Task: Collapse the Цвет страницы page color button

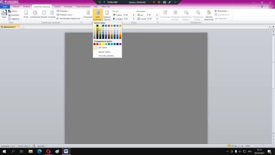Action: (98, 15)
